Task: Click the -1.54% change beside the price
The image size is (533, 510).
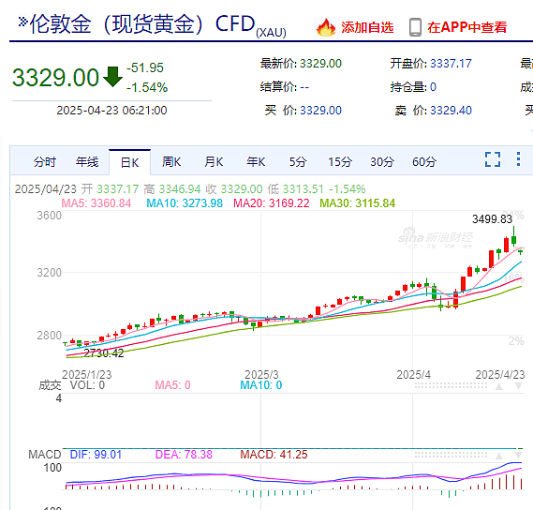Action: [x=147, y=88]
